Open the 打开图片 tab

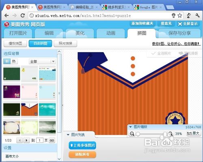(18, 33)
